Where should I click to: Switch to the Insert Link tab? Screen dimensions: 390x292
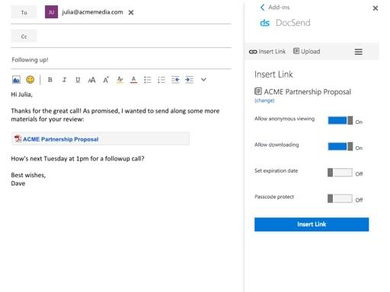coord(267,52)
